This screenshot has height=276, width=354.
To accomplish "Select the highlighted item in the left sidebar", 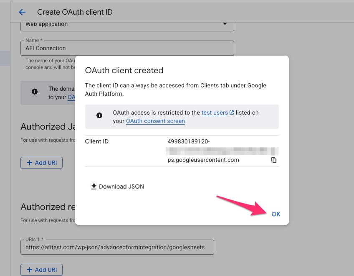I will (5, 58).
